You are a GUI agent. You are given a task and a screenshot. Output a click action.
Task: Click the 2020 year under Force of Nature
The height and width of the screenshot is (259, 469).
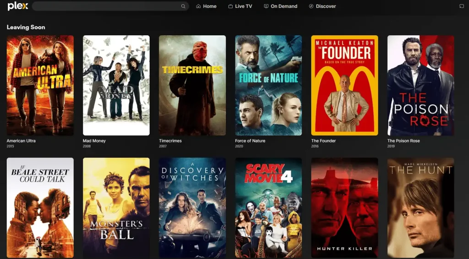[239, 146]
